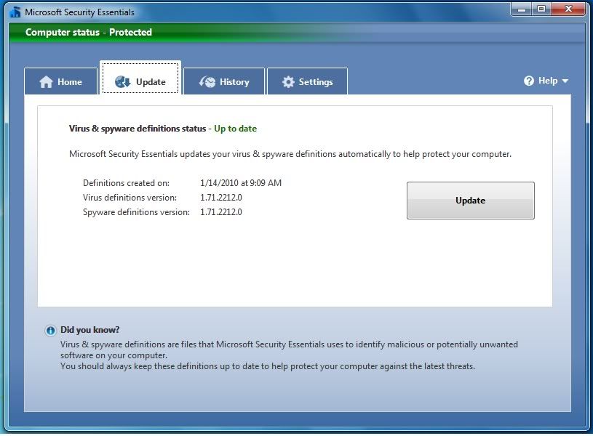Image resolution: width=593 pixels, height=436 pixels.
Task: Close the Security Essentials window
Action: click(568, 9)
